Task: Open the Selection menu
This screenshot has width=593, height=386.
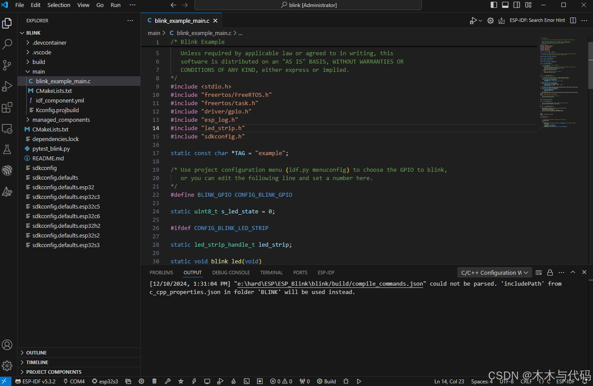Action: (x=59, y=5)
